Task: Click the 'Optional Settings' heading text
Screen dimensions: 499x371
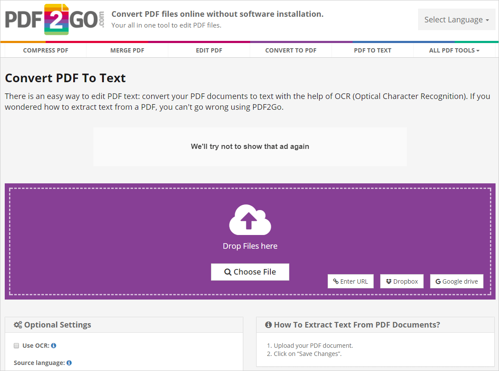Action: pos(58,325)
